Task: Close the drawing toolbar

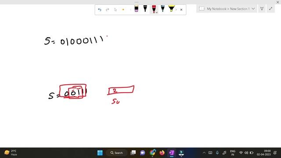Action: (x=181, y=10)
